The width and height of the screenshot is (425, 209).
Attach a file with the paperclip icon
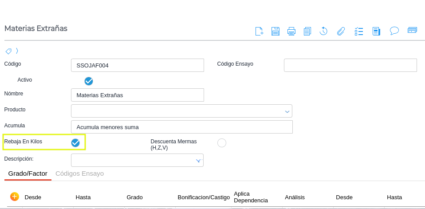tap(341, 31)
